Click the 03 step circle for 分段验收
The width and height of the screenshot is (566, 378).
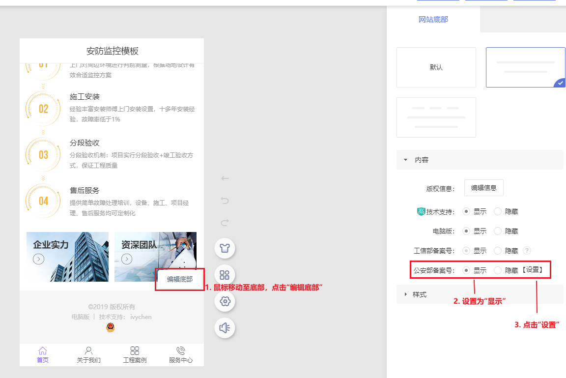click(x=43, y=155)
